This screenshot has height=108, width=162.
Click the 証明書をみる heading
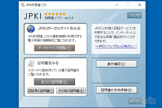(48, 63)
